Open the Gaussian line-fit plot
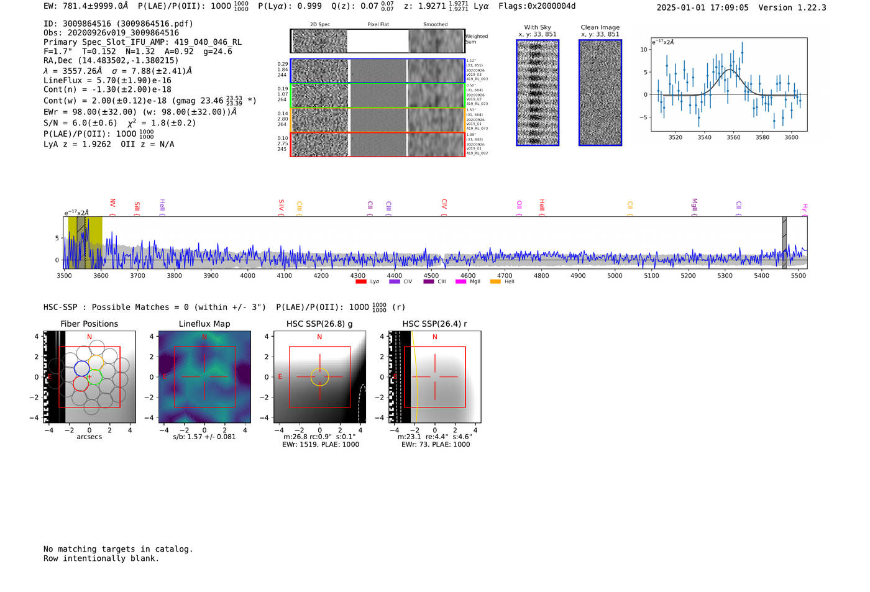 tap(729, 84)
